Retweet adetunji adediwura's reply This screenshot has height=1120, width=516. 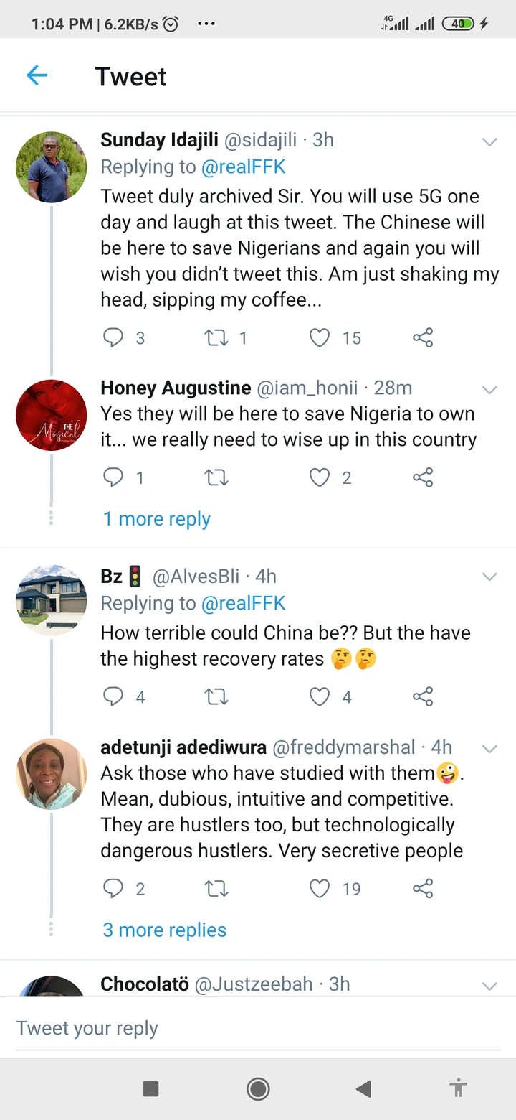(216, 888)
